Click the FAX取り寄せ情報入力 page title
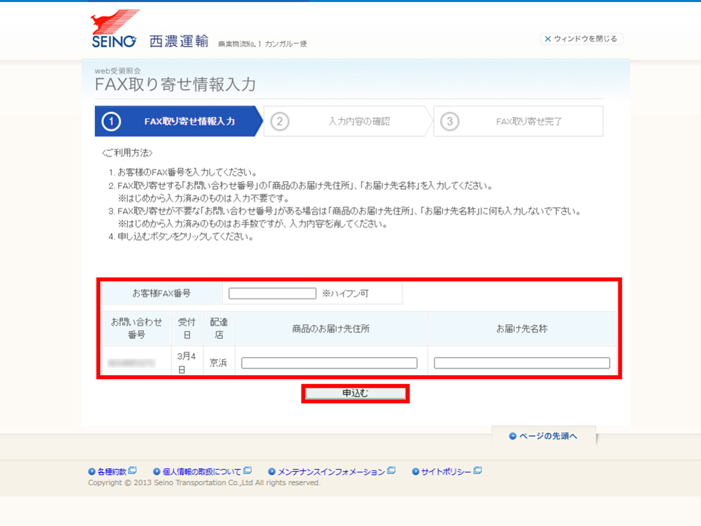The height and width of the screenshot is (526, 701). tap(175, 85)
